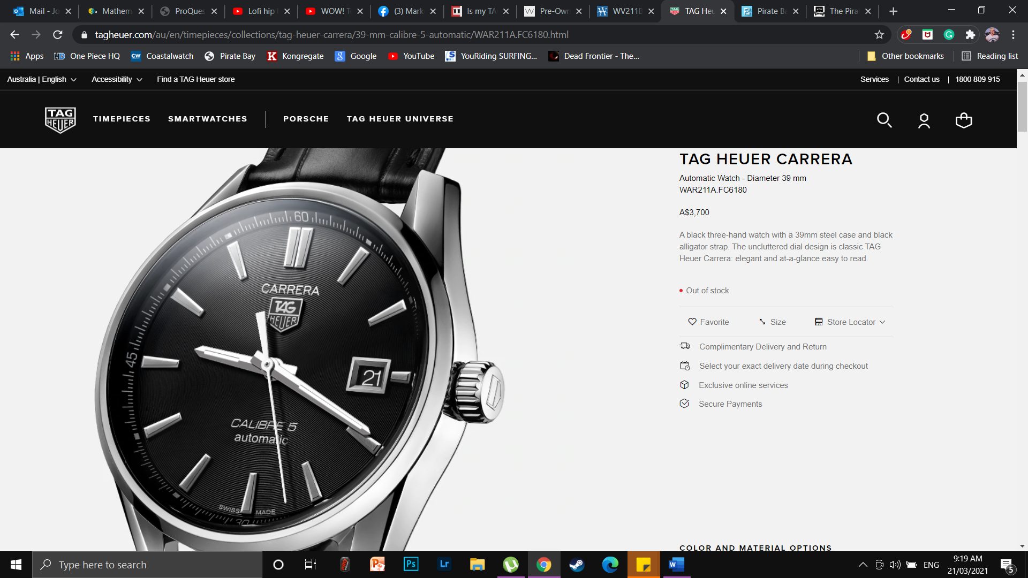Open the Contact us link

click(921, 79)
